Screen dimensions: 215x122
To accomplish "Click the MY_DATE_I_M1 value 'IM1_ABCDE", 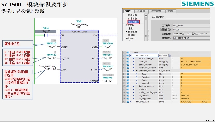I will tap(196, 102).
